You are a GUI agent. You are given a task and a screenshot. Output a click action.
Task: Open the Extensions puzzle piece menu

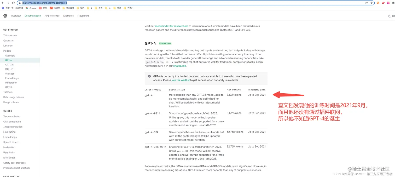tap(393, 3)
